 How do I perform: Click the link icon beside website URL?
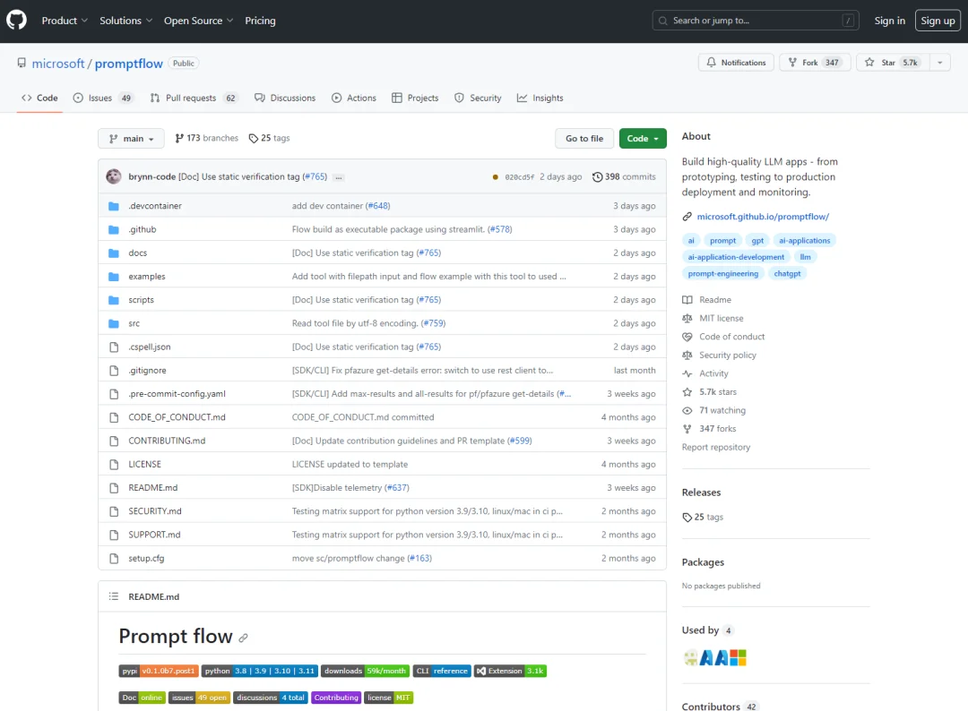[x=687, y=217]
